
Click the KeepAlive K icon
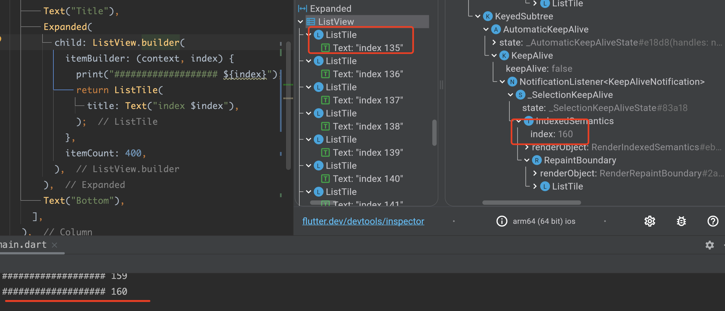point(504,56)
